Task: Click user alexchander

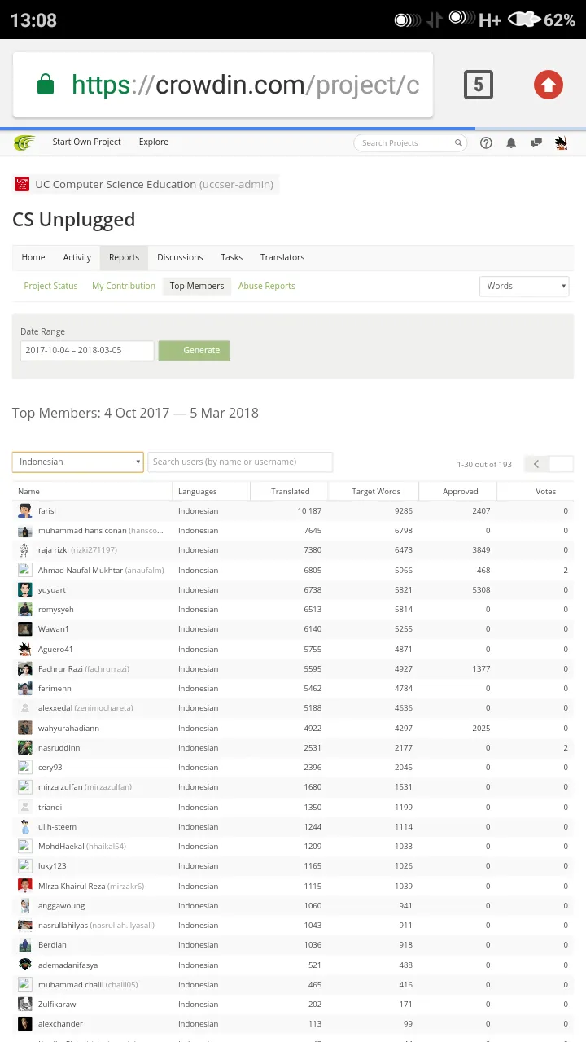Action: point(60,1024)
